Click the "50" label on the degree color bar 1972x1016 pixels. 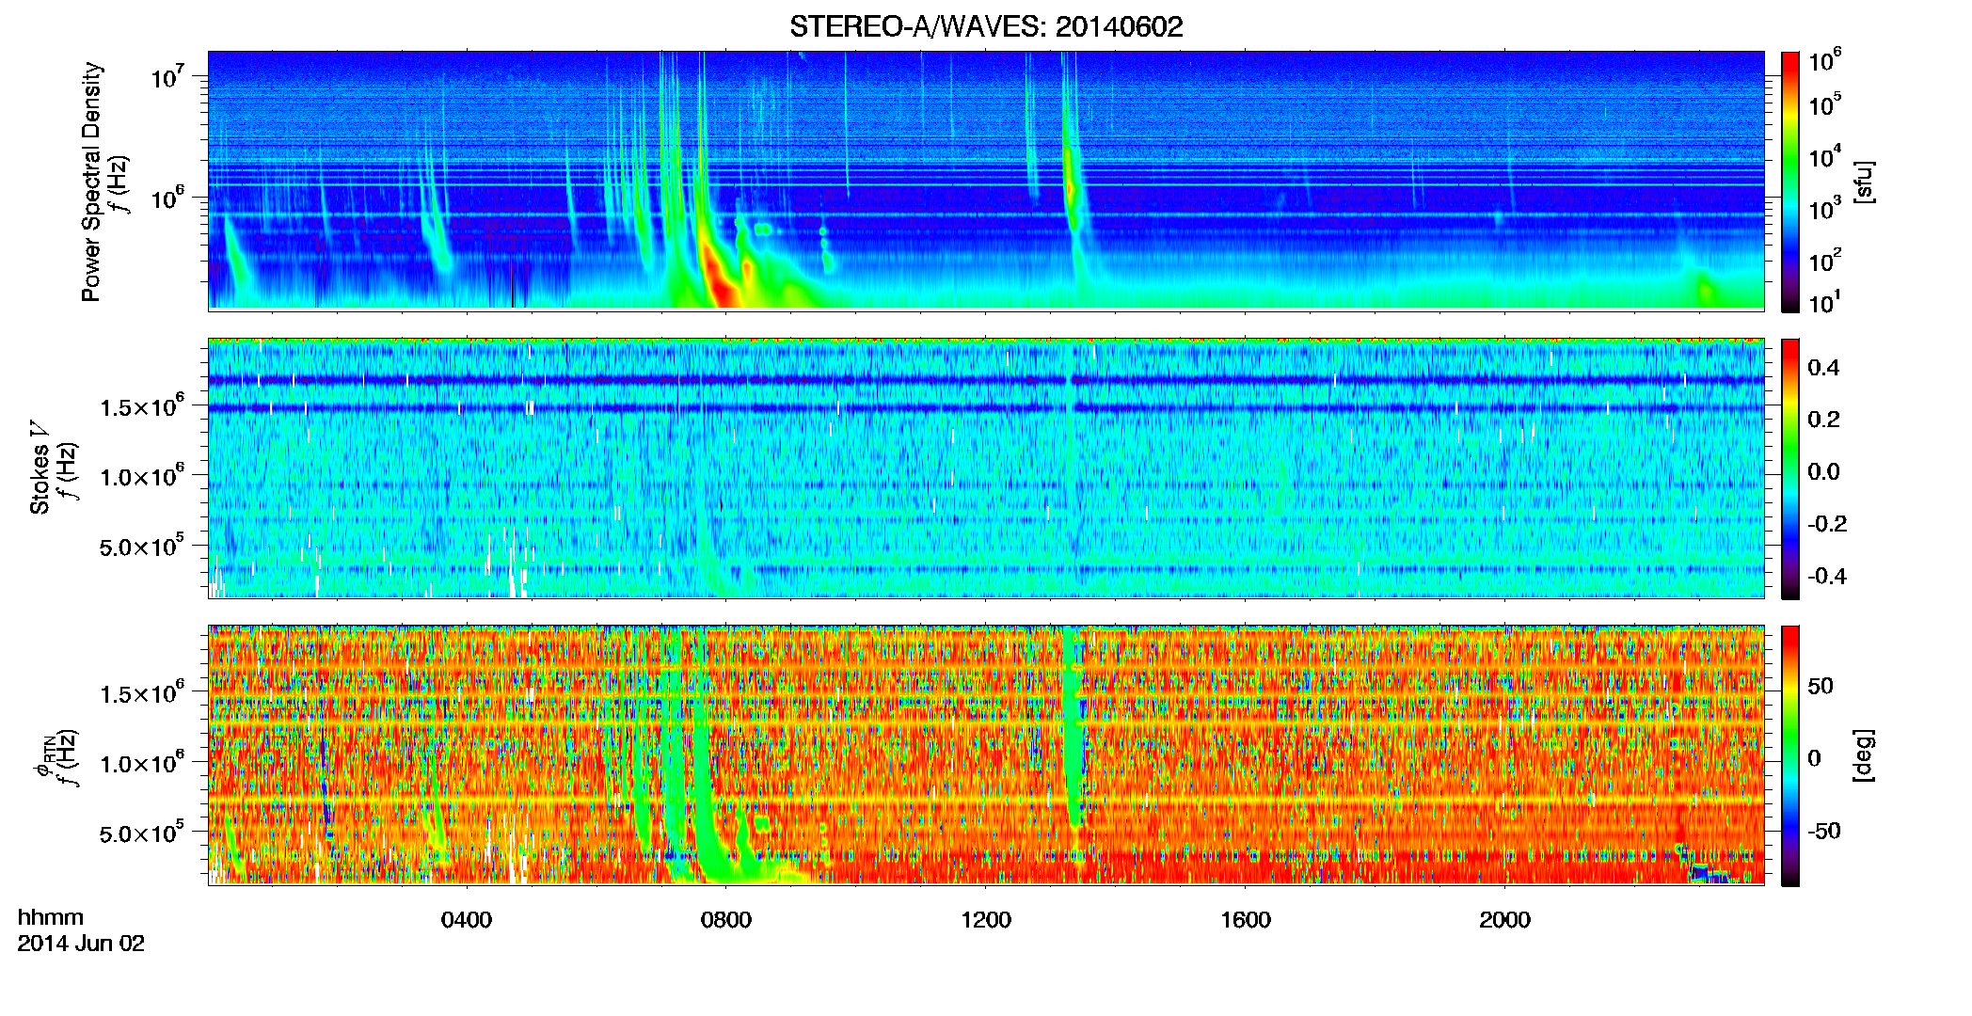point(1821,686)
